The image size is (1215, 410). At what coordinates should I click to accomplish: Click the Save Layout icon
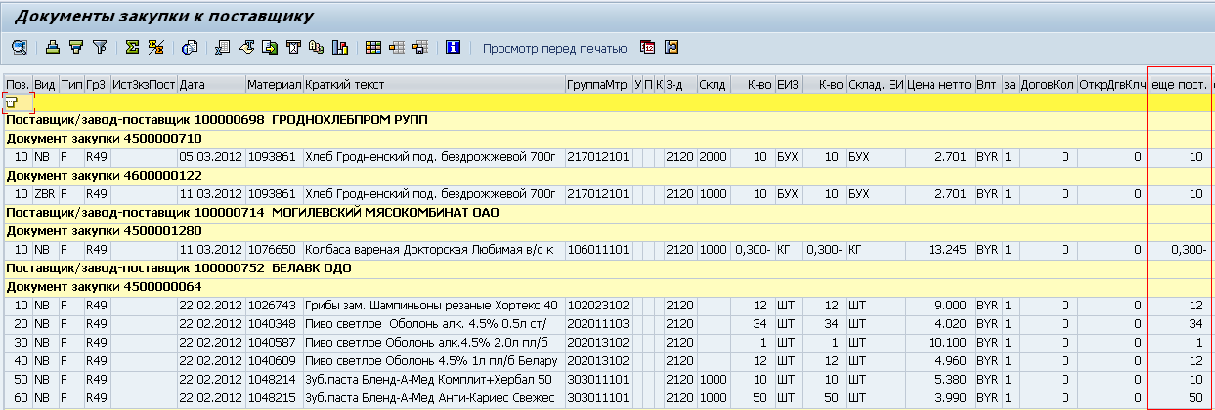420,47
